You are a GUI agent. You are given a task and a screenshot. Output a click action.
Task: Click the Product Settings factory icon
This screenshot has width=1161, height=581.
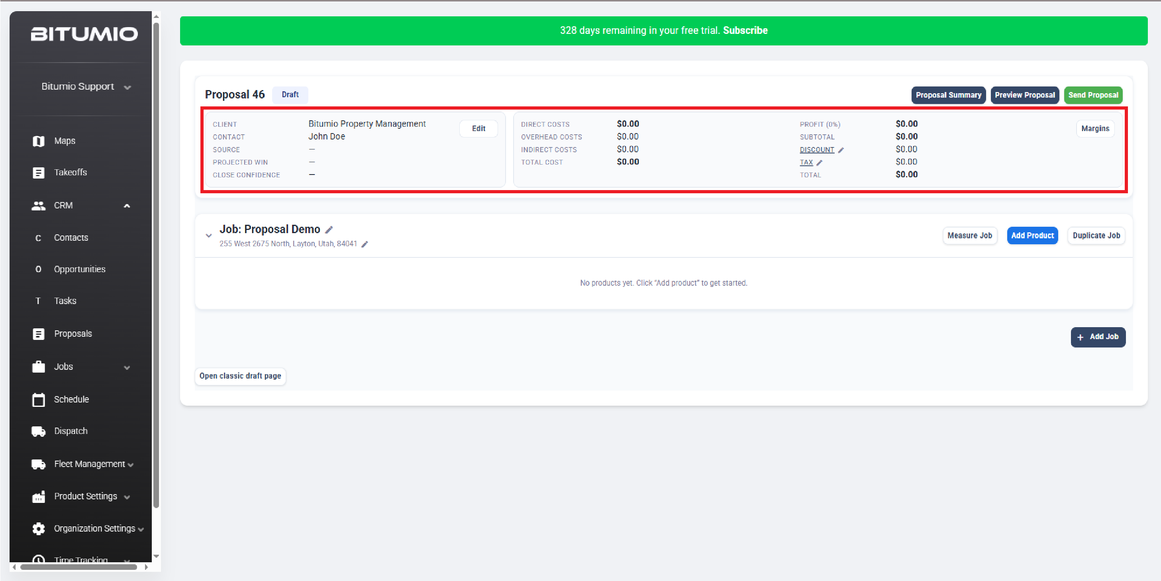38,496
